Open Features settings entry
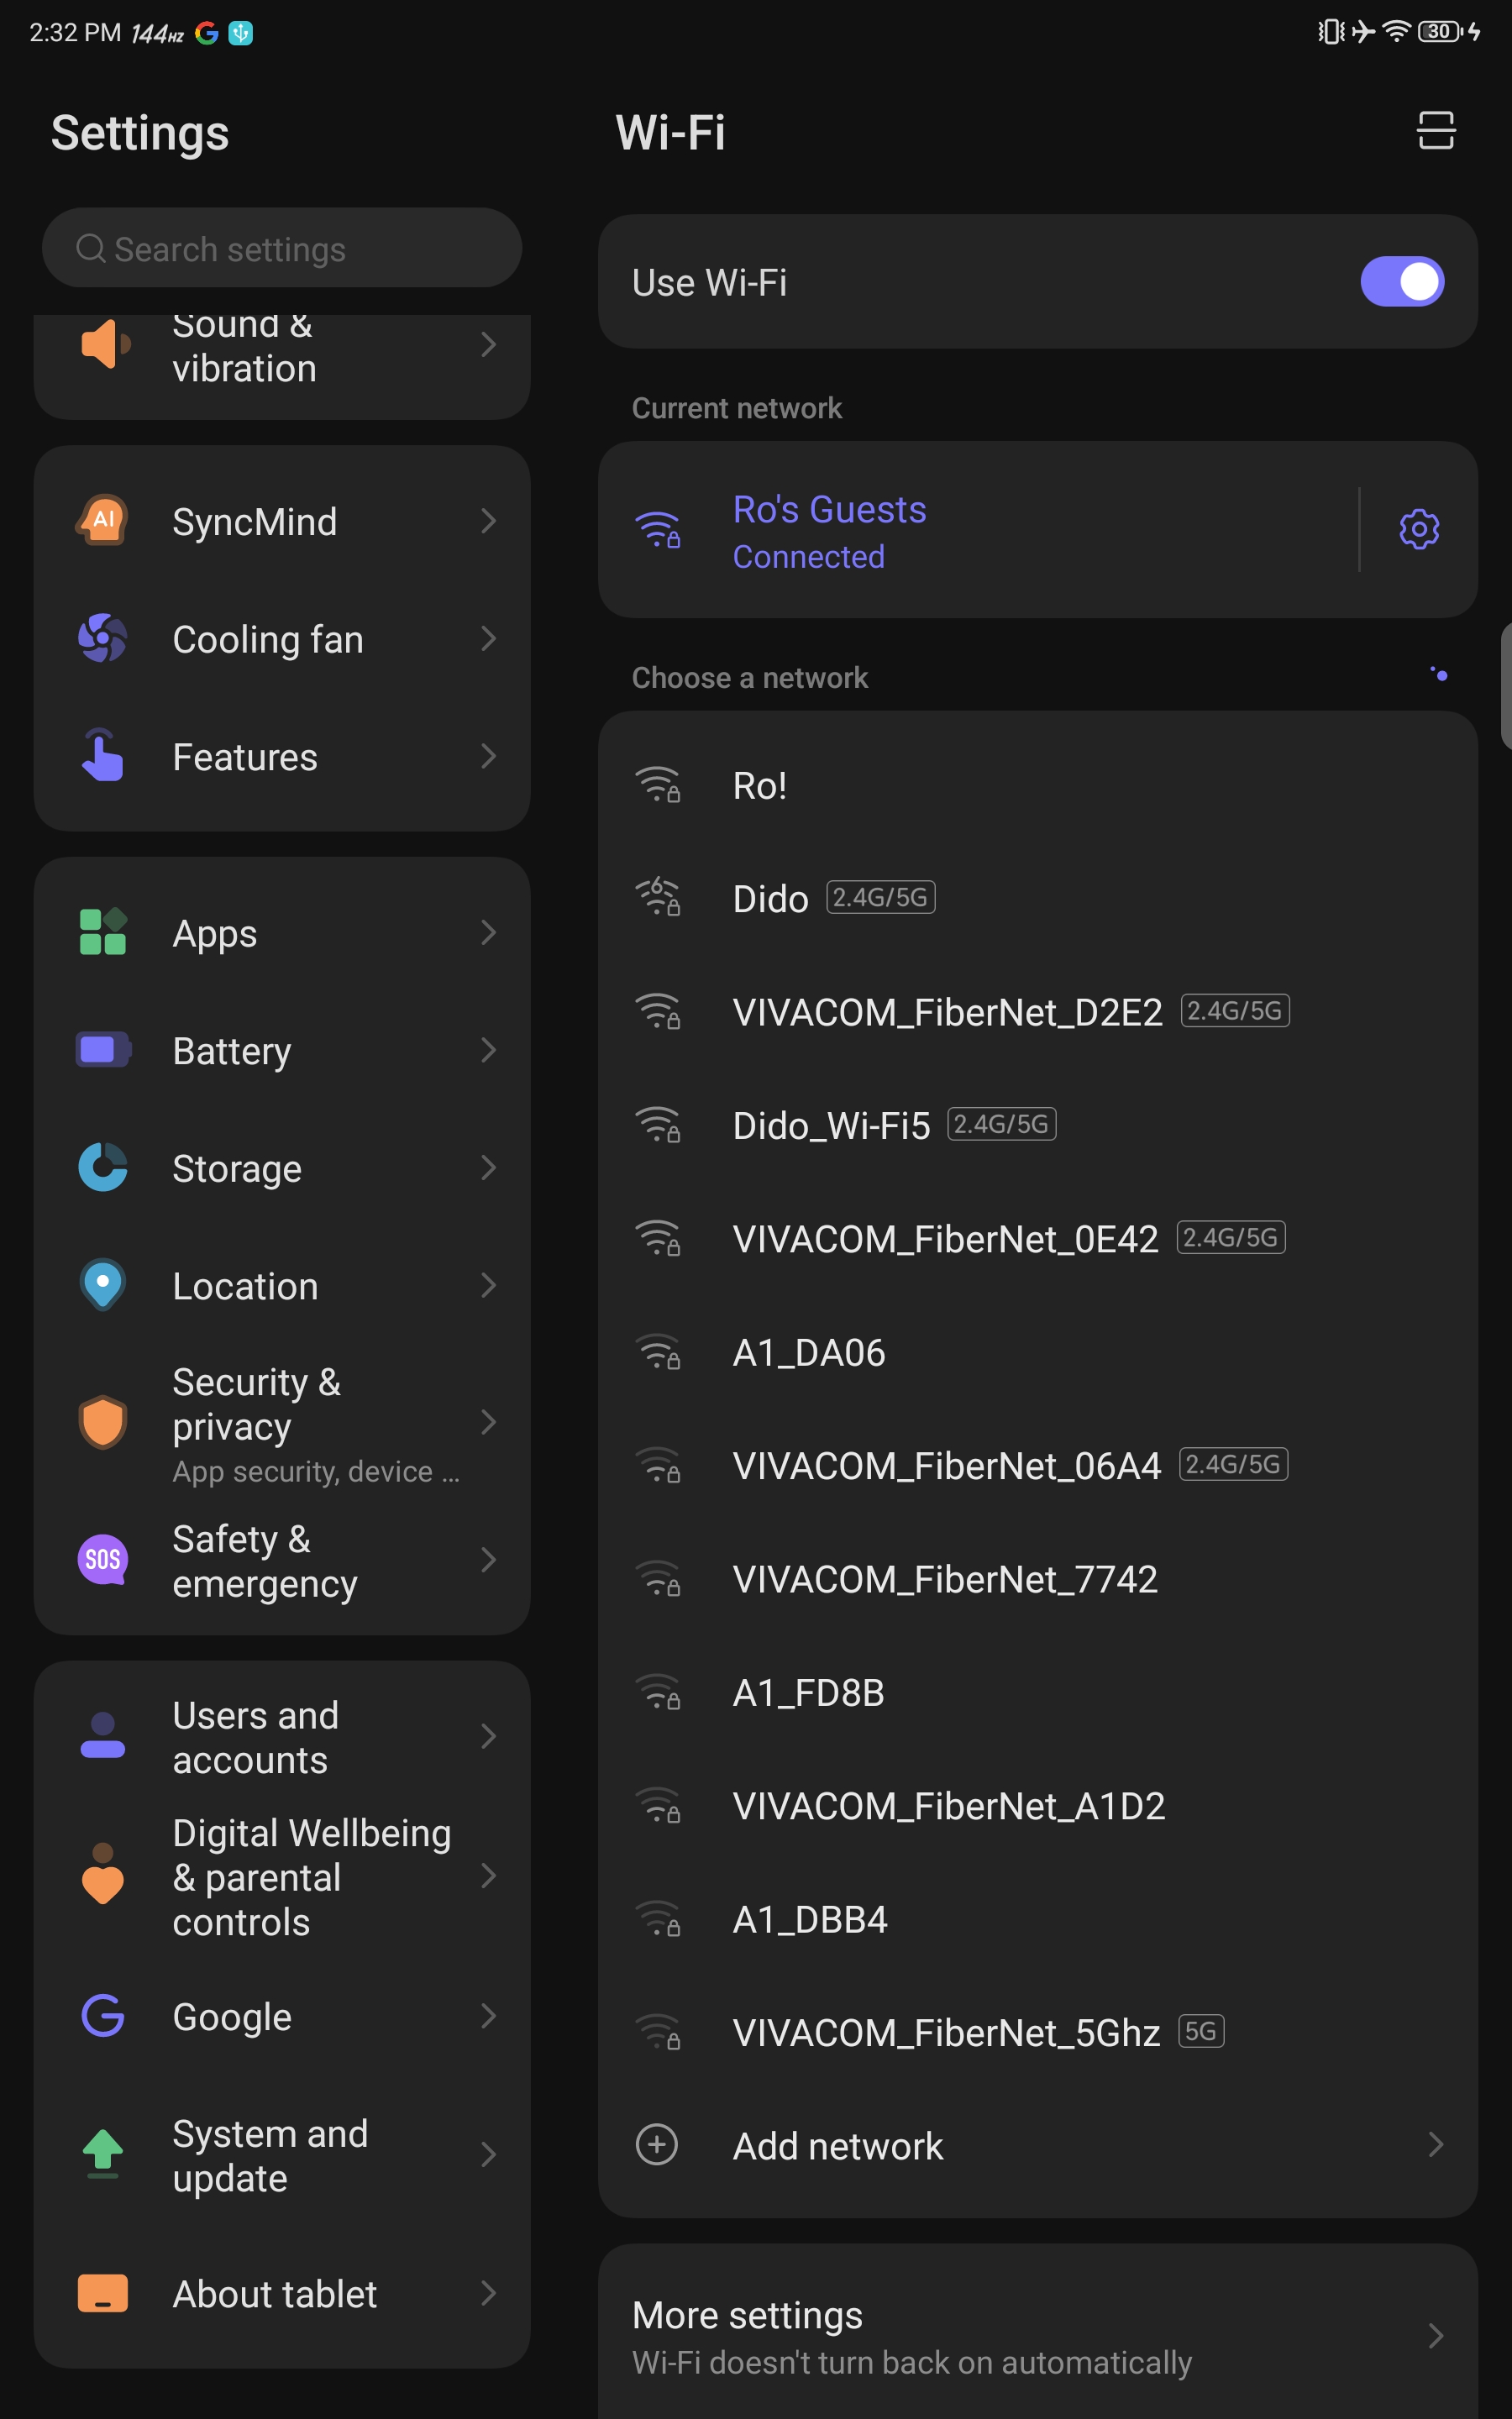1512x2419 pixels. coord(282,757)
